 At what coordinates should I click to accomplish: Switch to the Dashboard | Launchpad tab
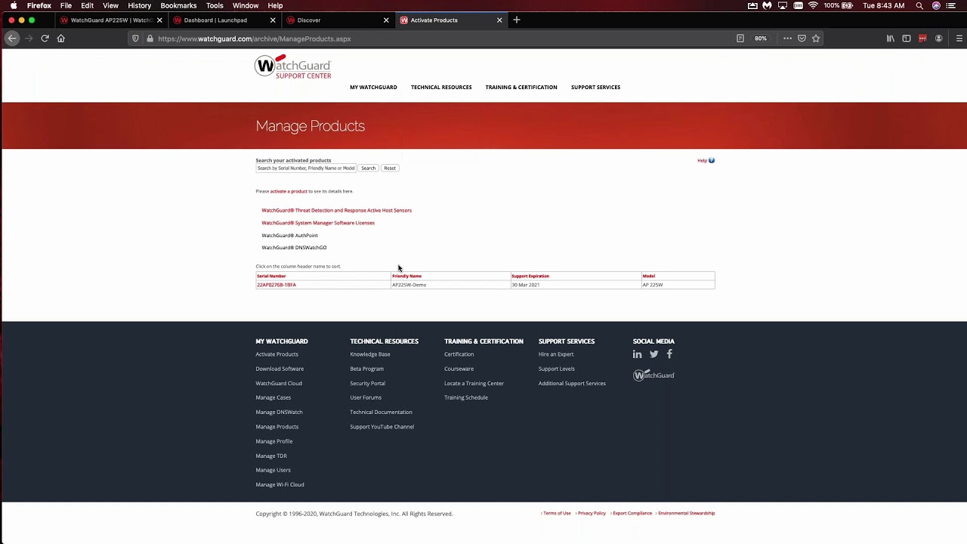[x=223, y=20]
